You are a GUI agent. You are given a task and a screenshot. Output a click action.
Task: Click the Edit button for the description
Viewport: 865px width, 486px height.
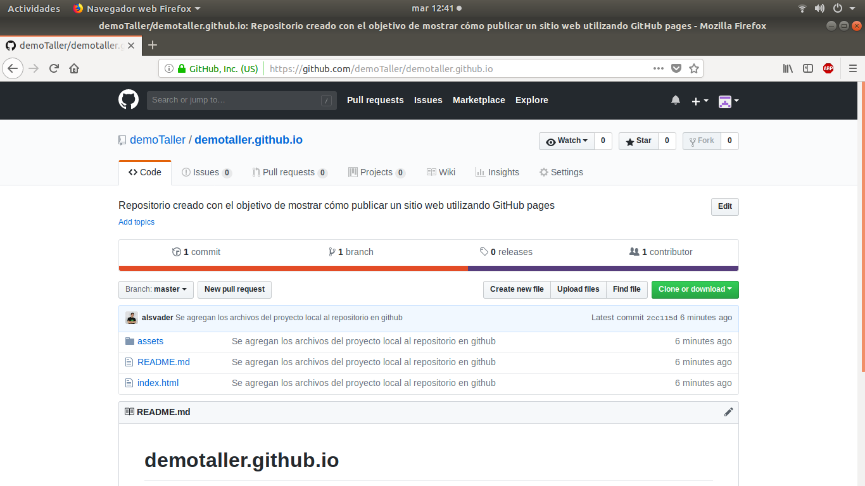coord(724,206)
